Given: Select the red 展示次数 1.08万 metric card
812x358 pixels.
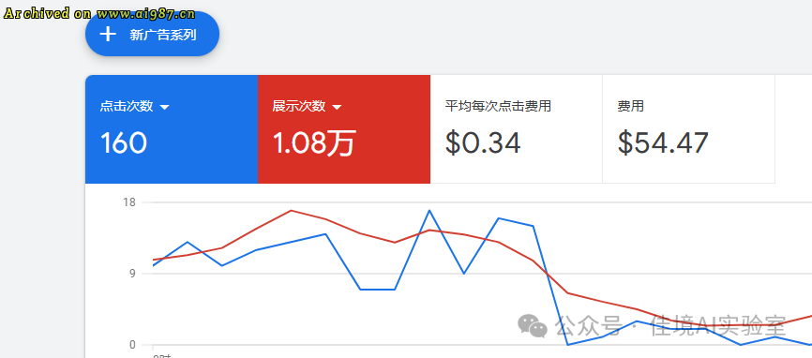Looking at the screenshot, I should pyautogui.click(x=344, y=129).
